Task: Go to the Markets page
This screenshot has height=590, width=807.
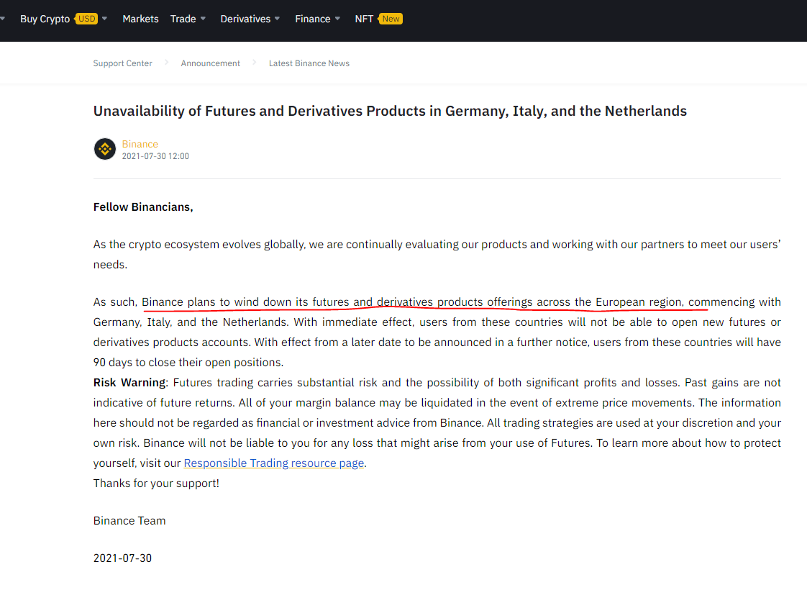Action: point(140,19)
